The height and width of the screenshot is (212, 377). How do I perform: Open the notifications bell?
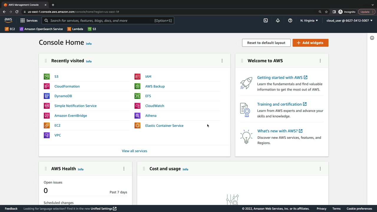tap(278, 21)
